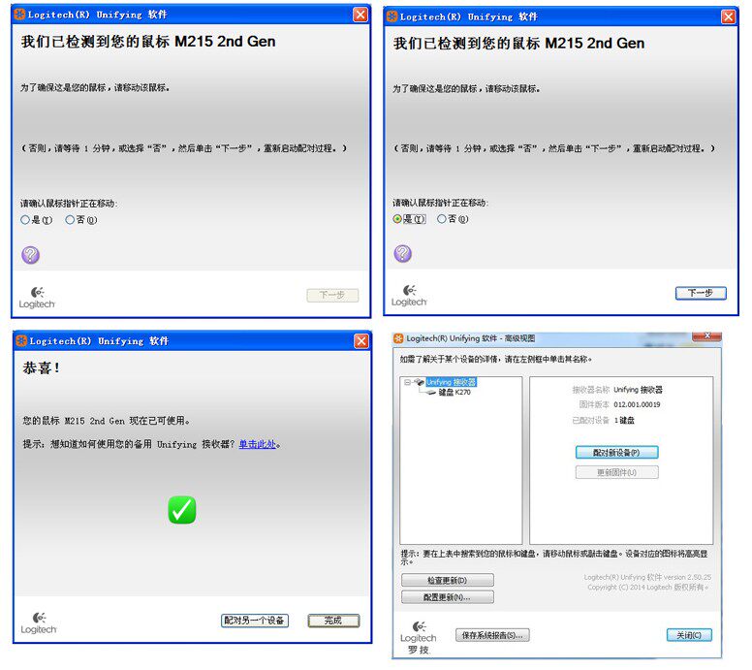The height and width of the screenshot is (670, 752).
Task: Click the 保存系统报告(S)... button
Action: point(492,635)
